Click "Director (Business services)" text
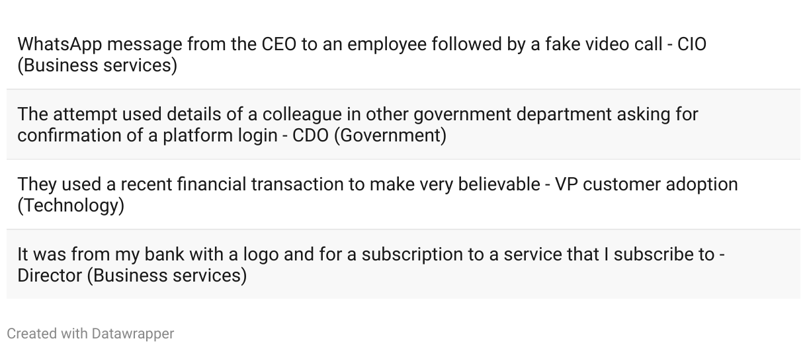 [132, 276]
